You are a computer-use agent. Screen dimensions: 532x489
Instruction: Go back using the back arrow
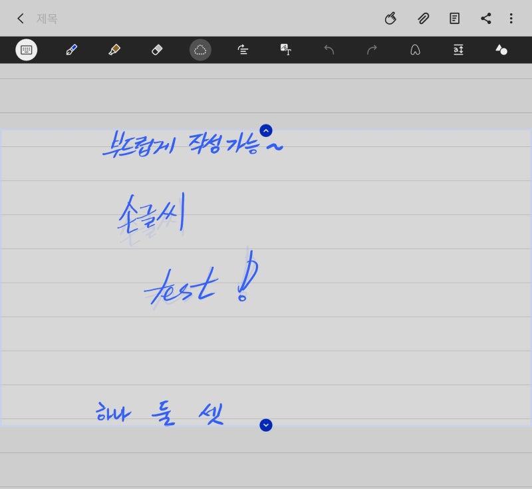[x=21, y=19]
